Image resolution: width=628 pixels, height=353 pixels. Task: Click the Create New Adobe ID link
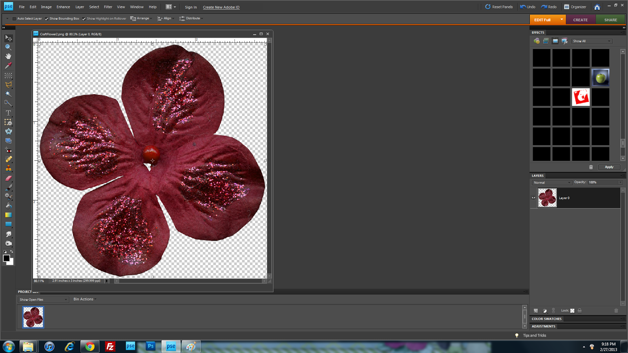(221, 7)
